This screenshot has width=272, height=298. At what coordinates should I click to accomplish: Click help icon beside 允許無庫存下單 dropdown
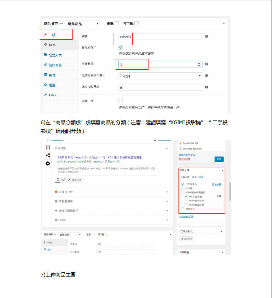(206, 76)
